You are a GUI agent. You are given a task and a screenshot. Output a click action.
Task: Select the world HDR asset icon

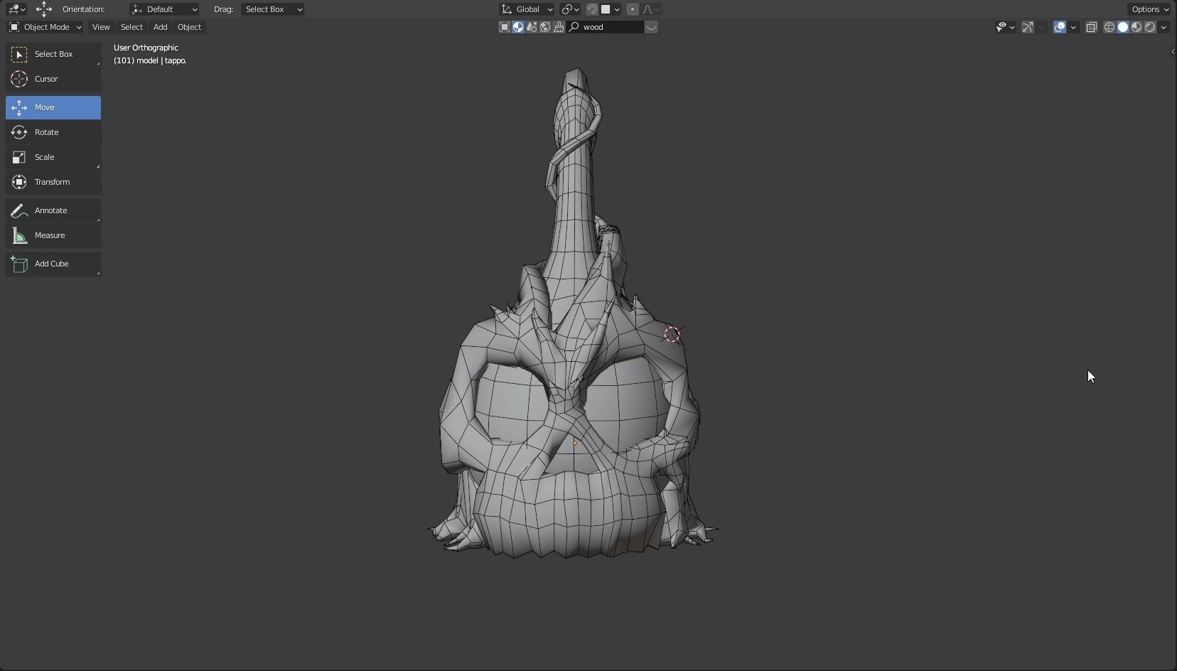tap(545, 27)
